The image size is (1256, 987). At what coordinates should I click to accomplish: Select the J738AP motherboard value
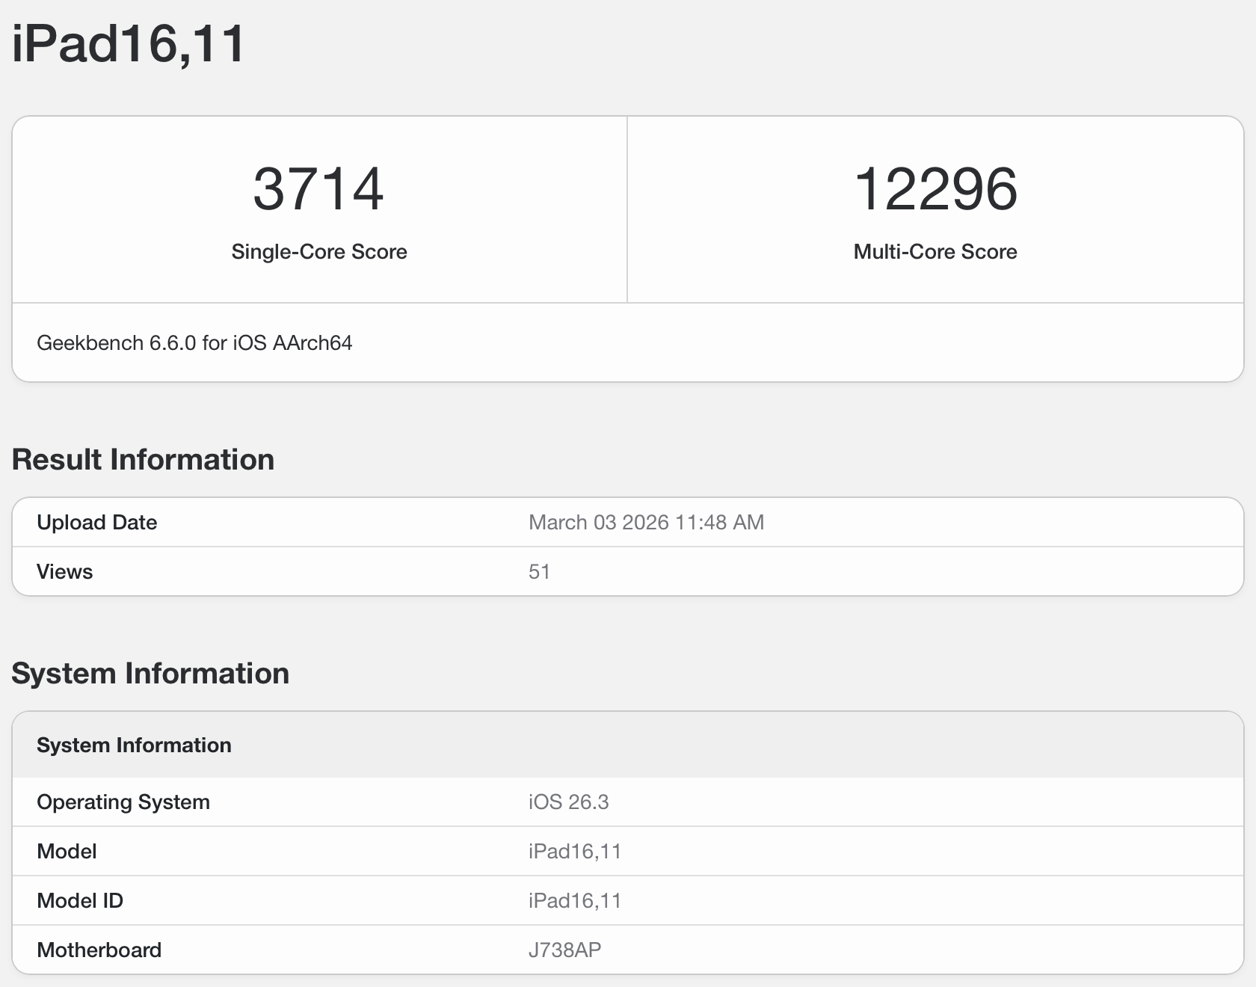pos(564,950)
